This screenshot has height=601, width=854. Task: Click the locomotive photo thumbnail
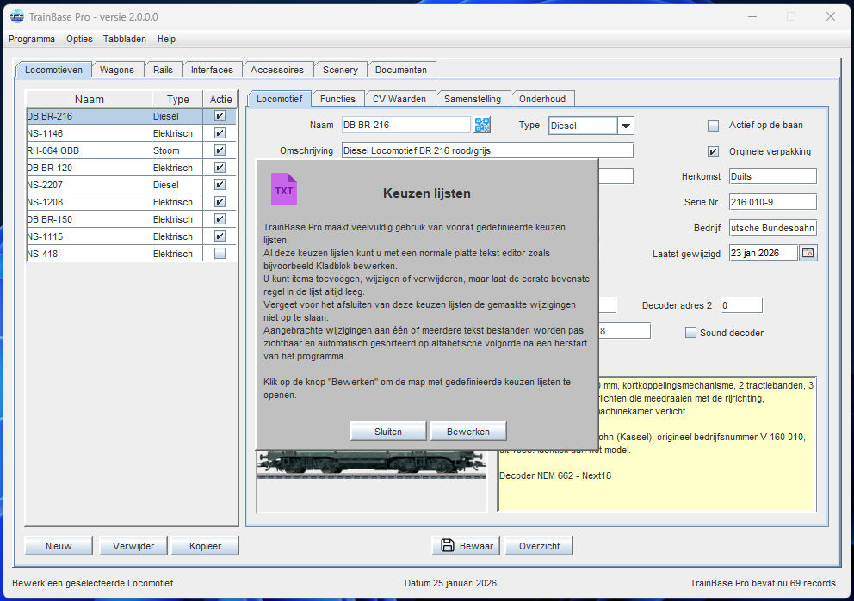(371, 463)
